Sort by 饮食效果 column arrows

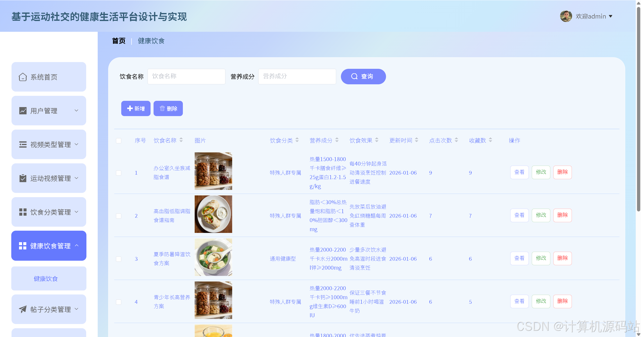(377, 140)
